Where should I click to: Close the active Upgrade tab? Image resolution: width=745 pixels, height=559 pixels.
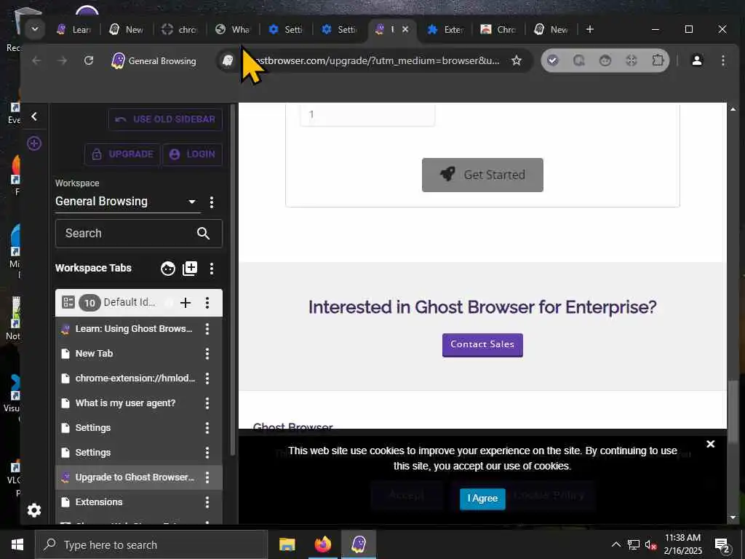point(405,29)
